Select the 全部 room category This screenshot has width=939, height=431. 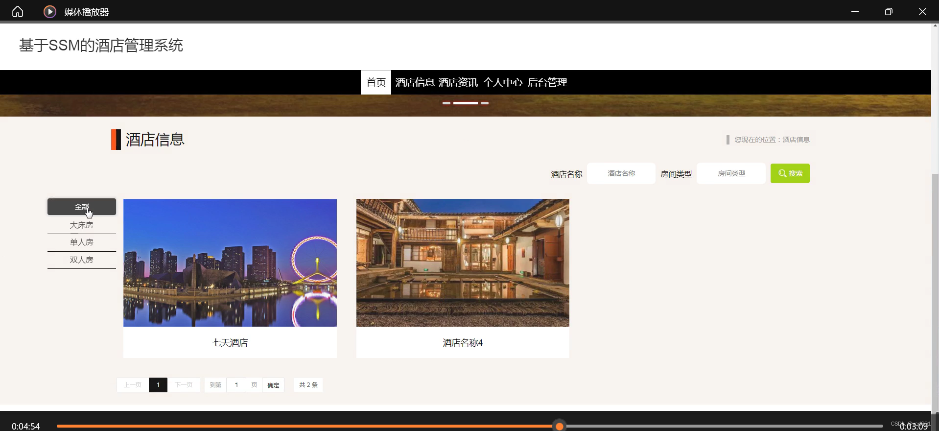pyautogui.click(x=82, y=207)
